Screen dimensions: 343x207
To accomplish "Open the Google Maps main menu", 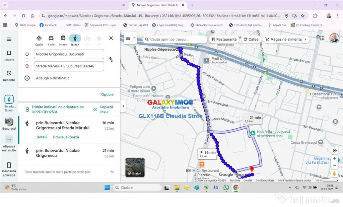I will [x=9, y=39].
